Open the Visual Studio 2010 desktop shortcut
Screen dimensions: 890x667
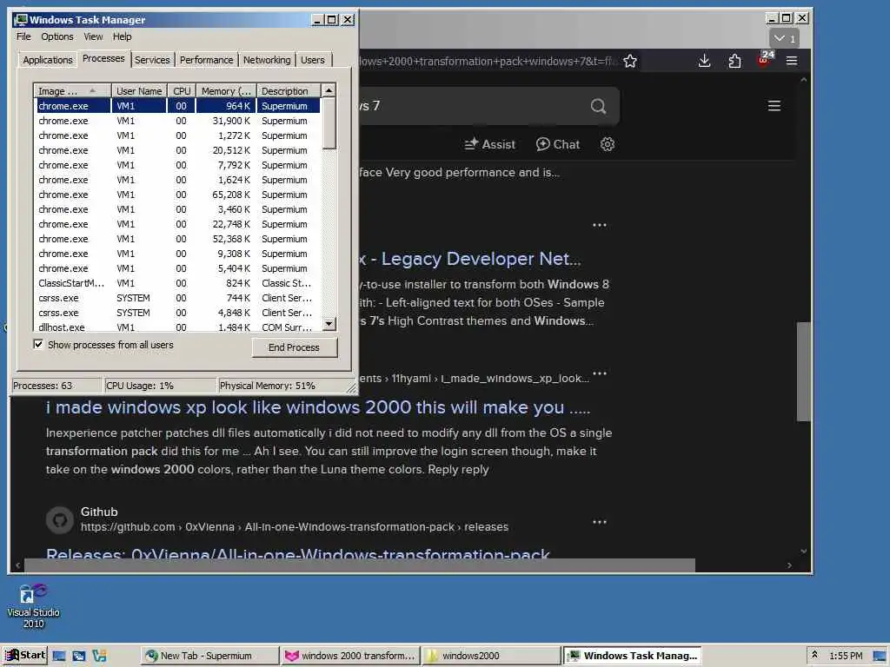33,605
